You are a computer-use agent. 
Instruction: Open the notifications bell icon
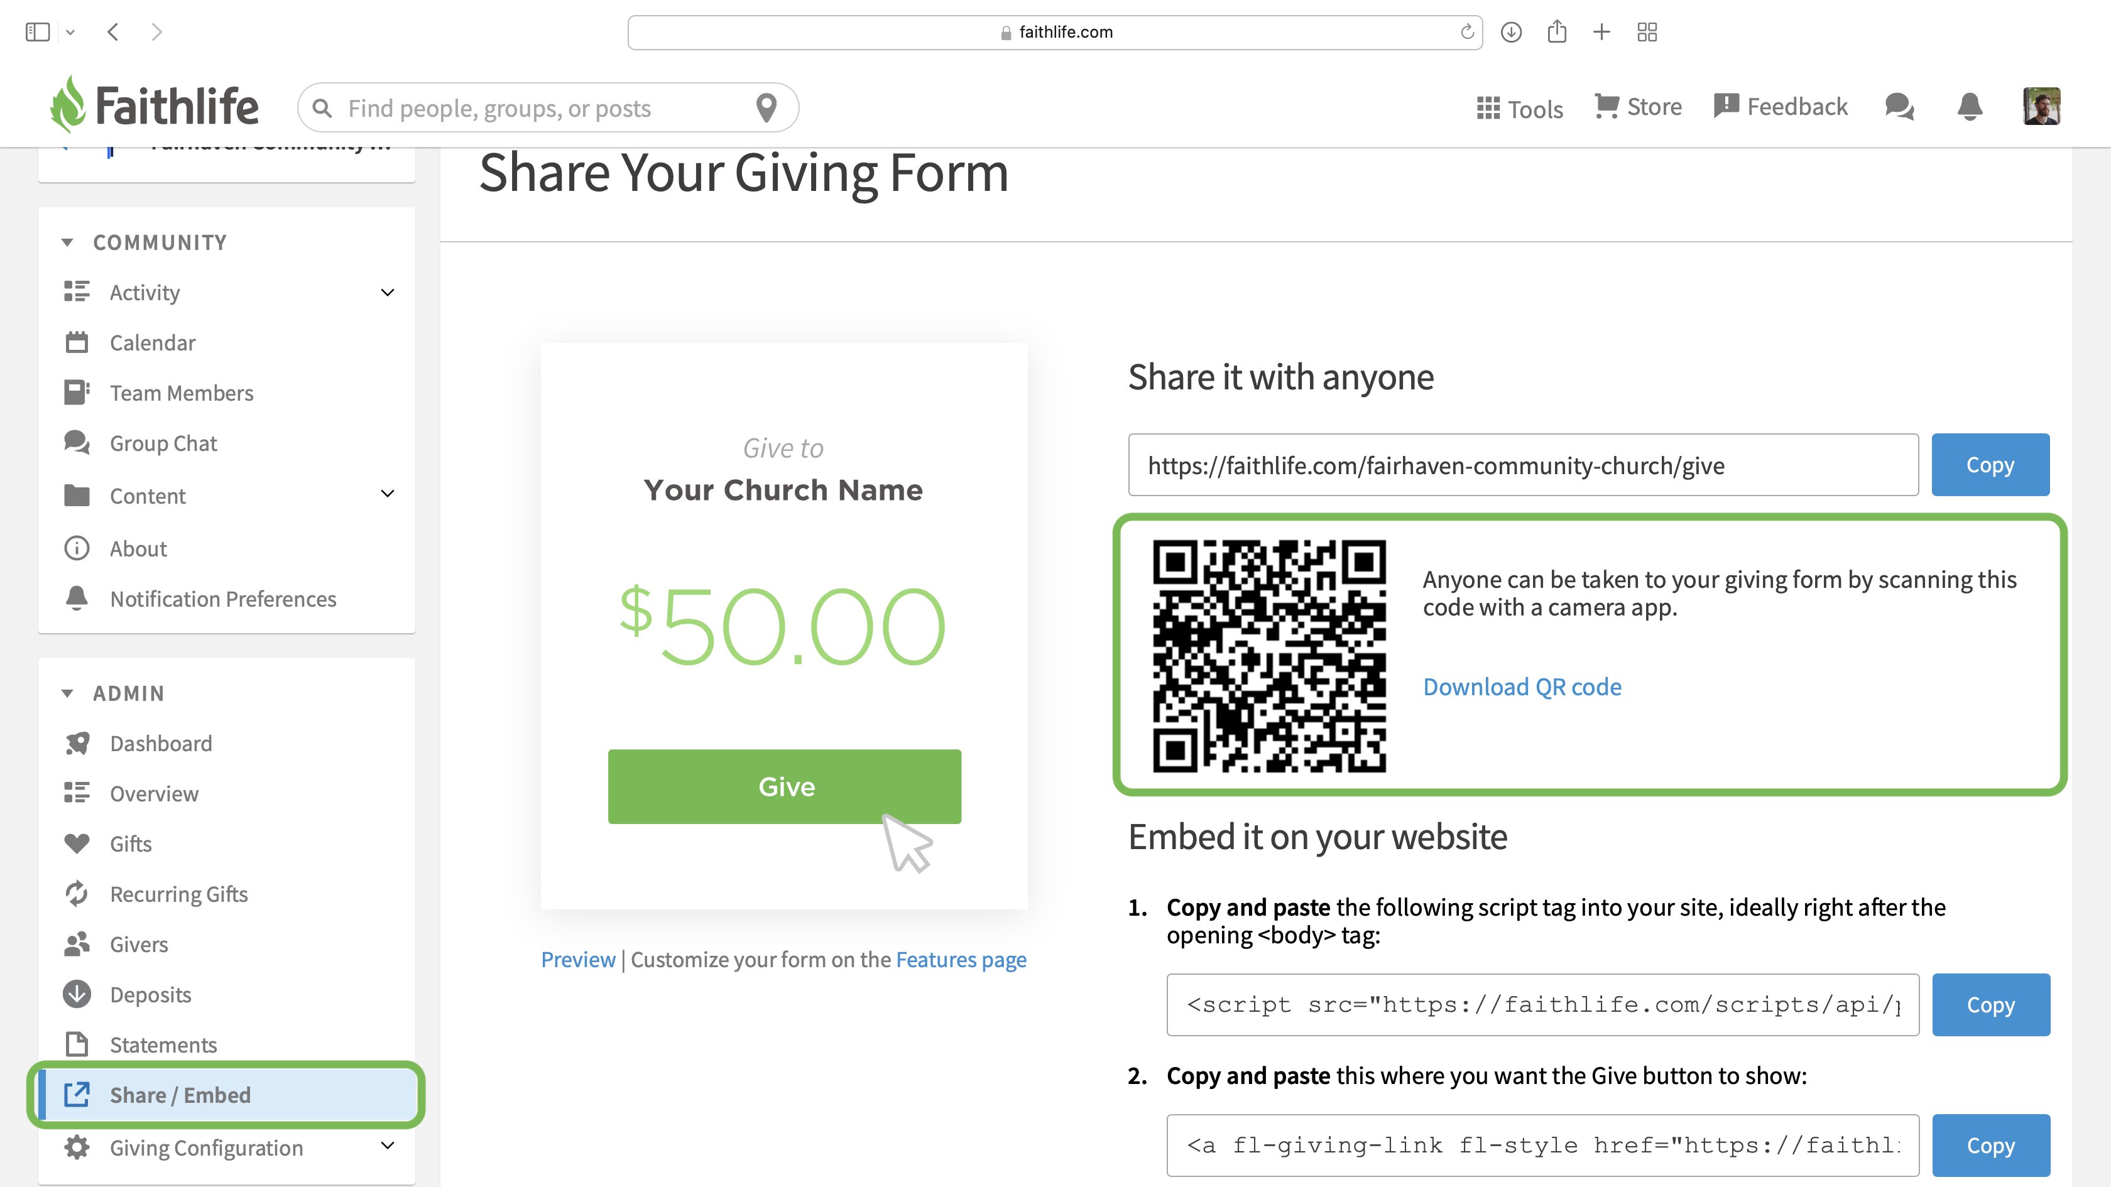point(1969,107)
